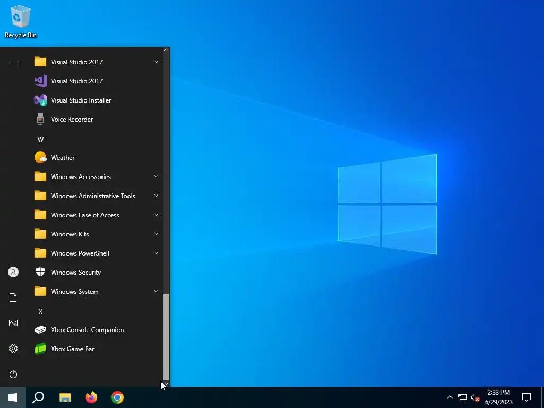Open Documents from the Start sidebar
This screenshot has width=544, height=408.
[x=13, y=297]
